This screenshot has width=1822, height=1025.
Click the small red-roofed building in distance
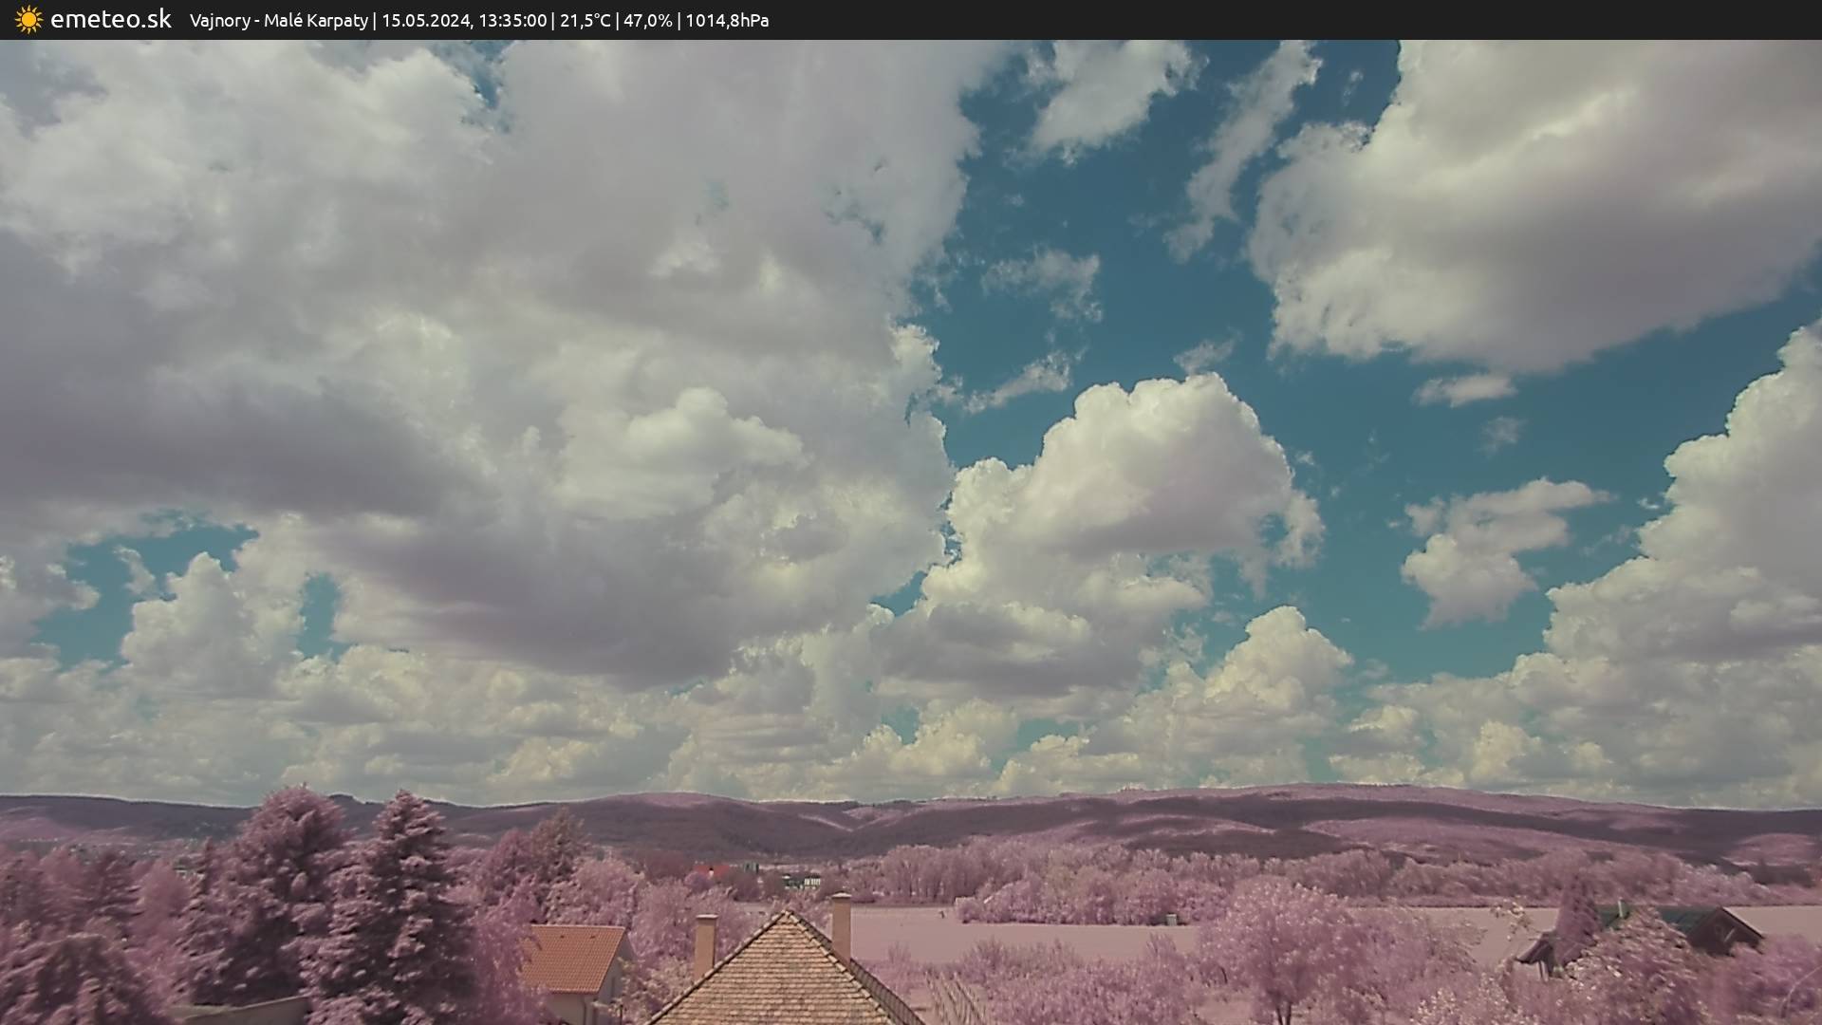point(710,870)
